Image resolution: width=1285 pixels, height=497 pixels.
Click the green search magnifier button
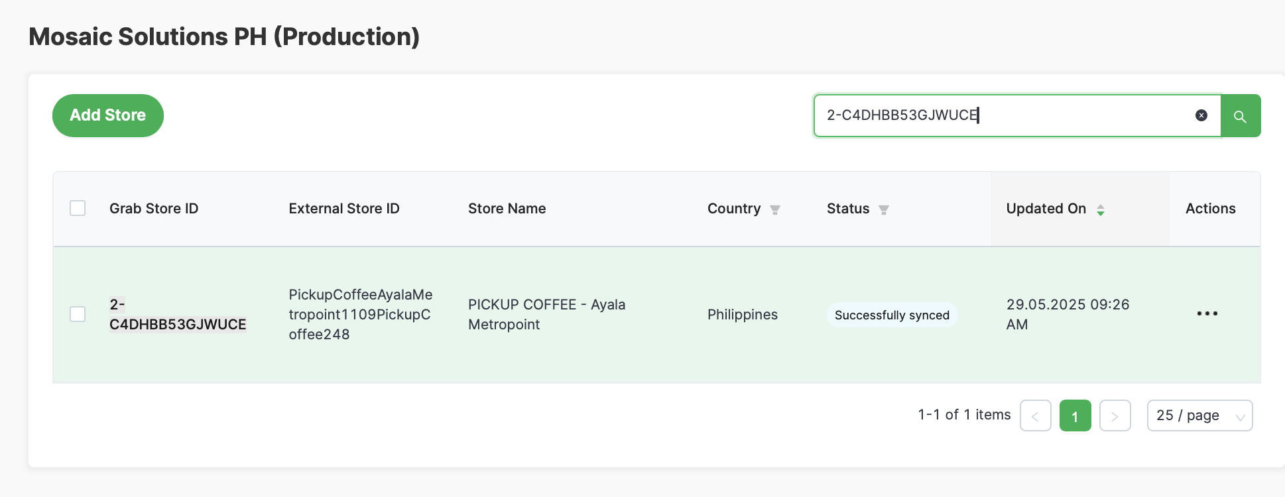pos(1240,116)
